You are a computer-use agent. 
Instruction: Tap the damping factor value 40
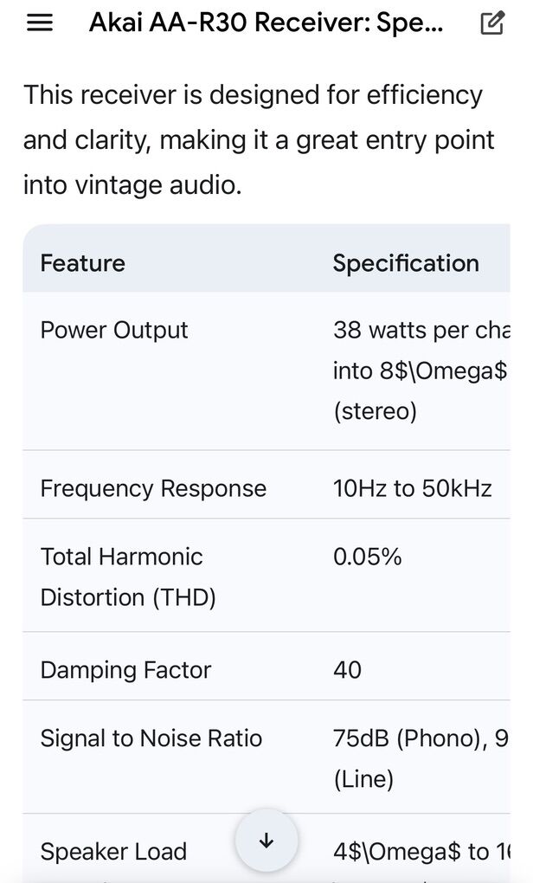point(348,670)
